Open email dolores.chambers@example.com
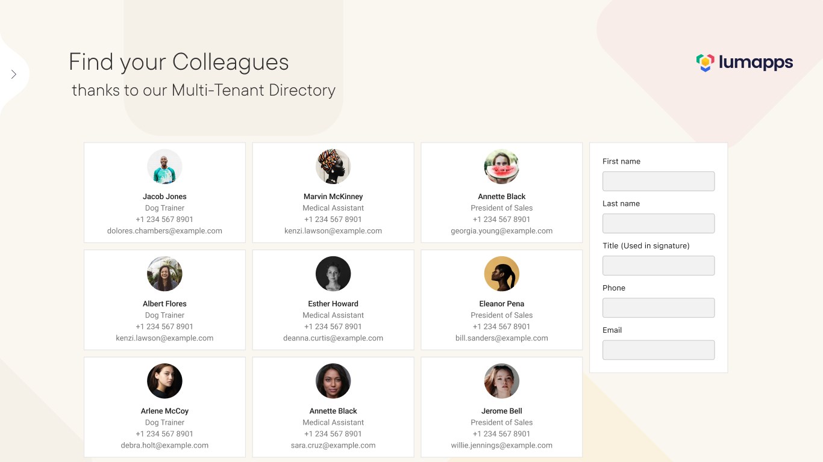Viewport: 823px width, 462px height. coord(164,231)
